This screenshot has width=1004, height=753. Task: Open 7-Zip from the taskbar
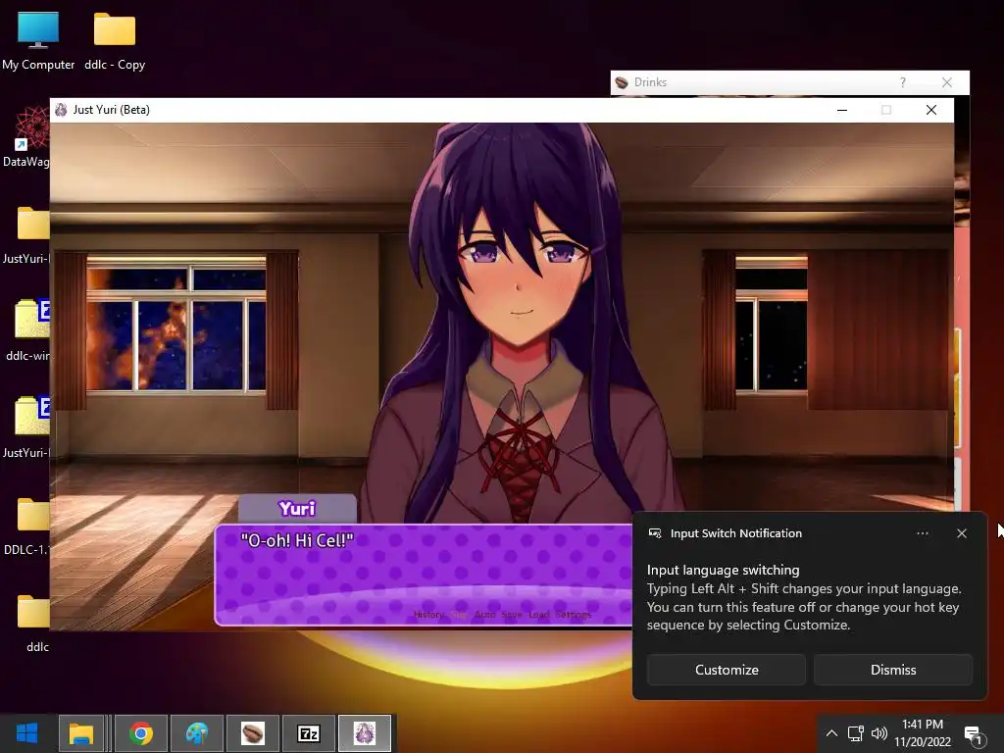[309, 733]
